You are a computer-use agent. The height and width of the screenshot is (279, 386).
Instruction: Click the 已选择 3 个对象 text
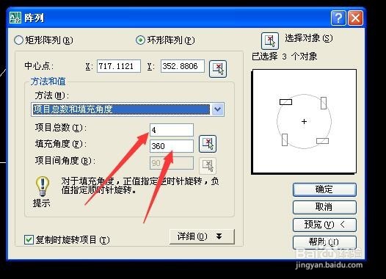(x=284, y=57)
